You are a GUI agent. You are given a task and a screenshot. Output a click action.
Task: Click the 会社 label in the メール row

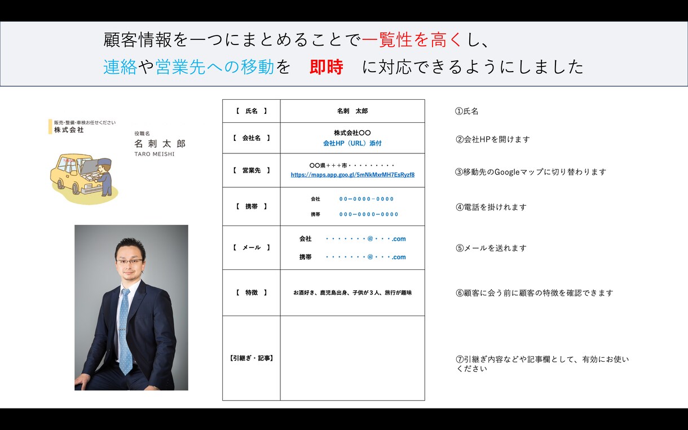coord(305,239)
